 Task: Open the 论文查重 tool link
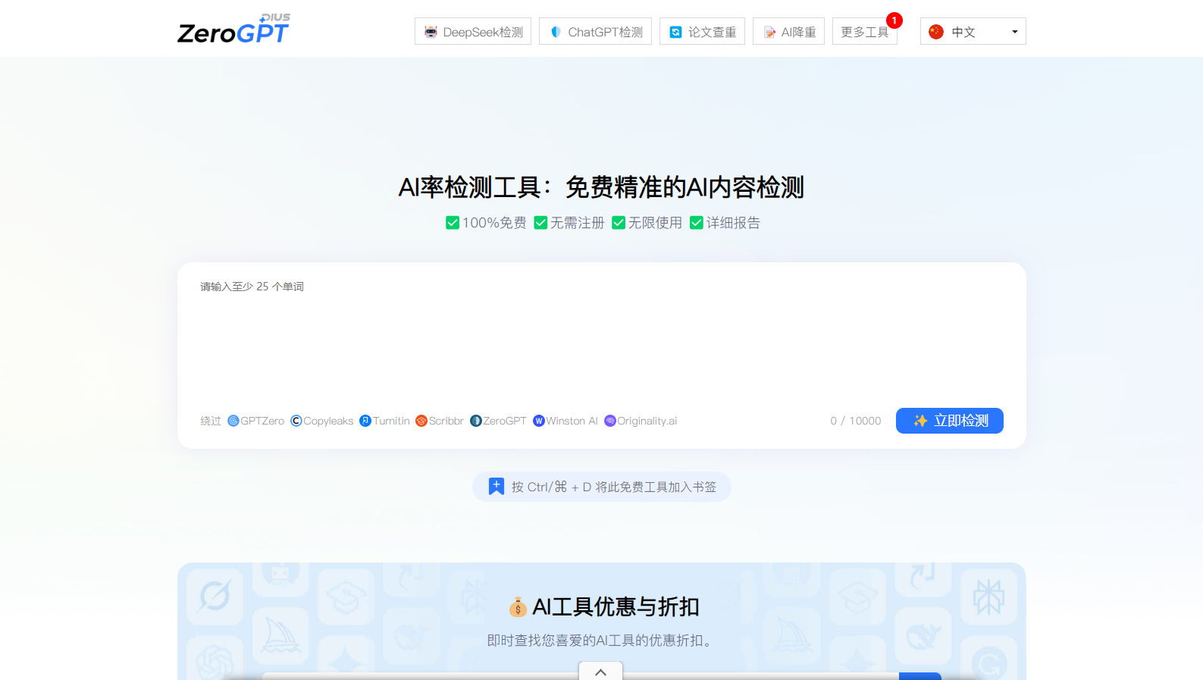tap(702, 32)
